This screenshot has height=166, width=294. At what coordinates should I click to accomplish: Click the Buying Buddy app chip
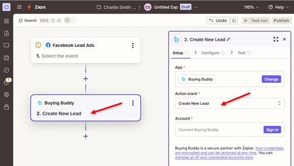[197, 79]
